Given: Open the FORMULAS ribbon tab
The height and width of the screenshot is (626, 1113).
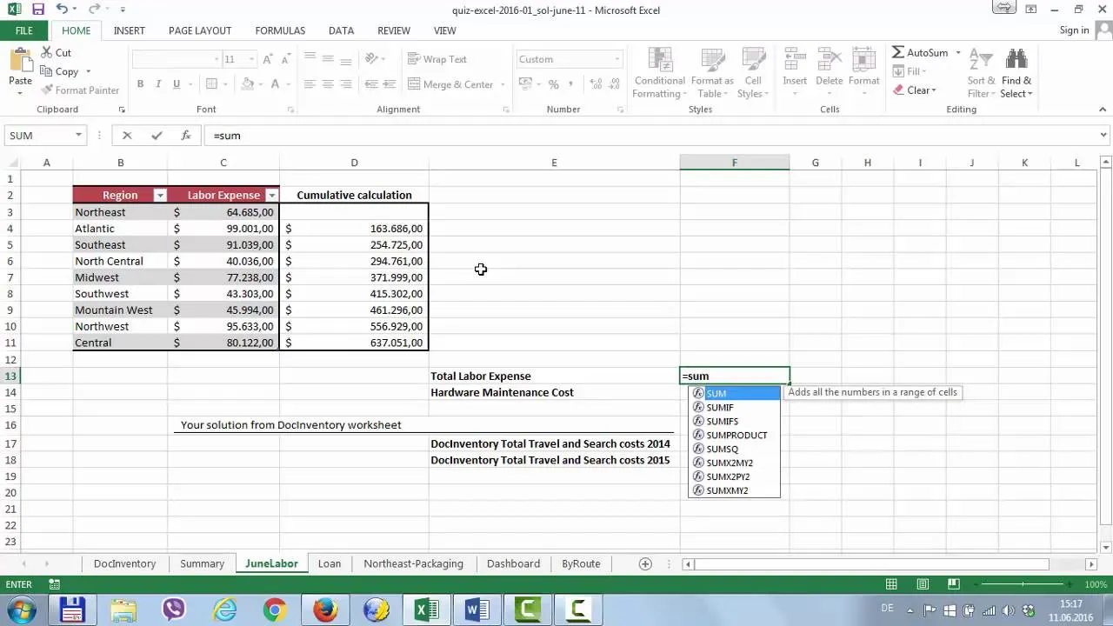Looking at the screenshot, I should coord(280,30).
